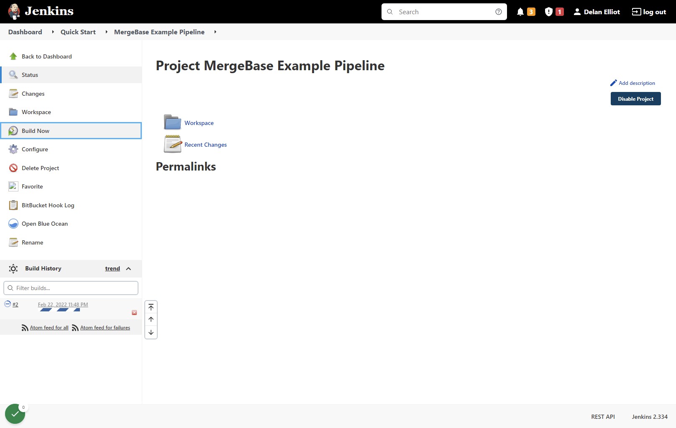Expand the Quick Start breadcrumb arrow
676x428 pixels.
[106, 32]
